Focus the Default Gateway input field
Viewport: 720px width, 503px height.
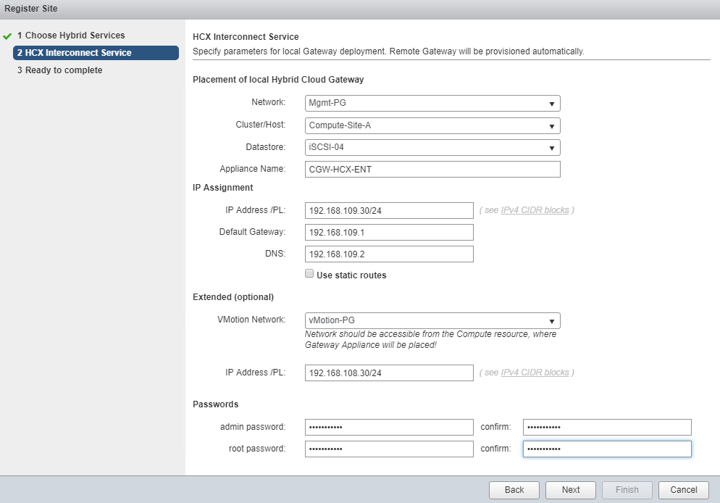[389, 232]
